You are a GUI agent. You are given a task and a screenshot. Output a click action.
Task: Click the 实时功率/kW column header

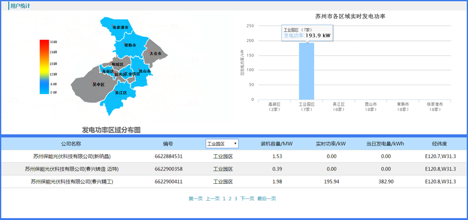331,144
